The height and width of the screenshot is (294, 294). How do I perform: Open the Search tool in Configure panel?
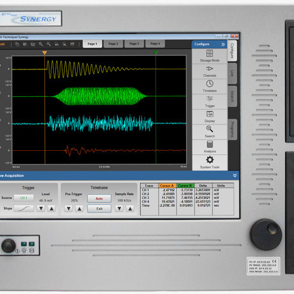pyautogui.click(x=209, y=132)
